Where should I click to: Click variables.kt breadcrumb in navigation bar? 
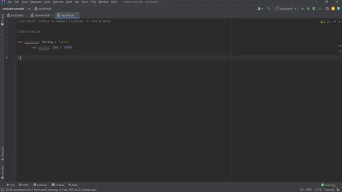click(43, 9)
